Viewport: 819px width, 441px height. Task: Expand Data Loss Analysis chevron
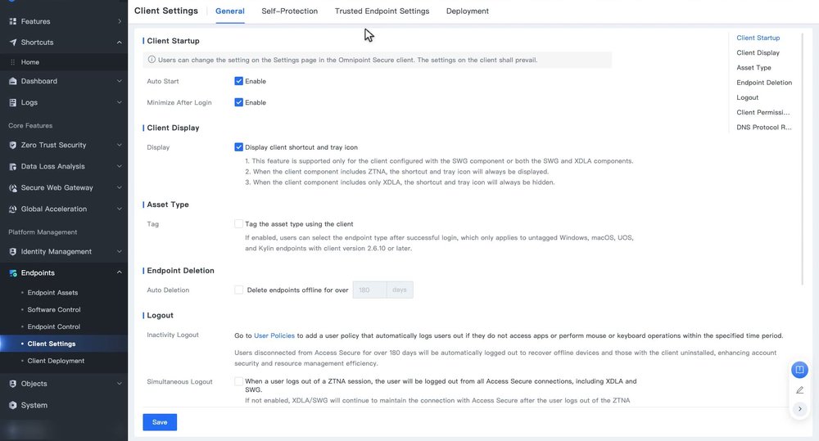point(120,166)
